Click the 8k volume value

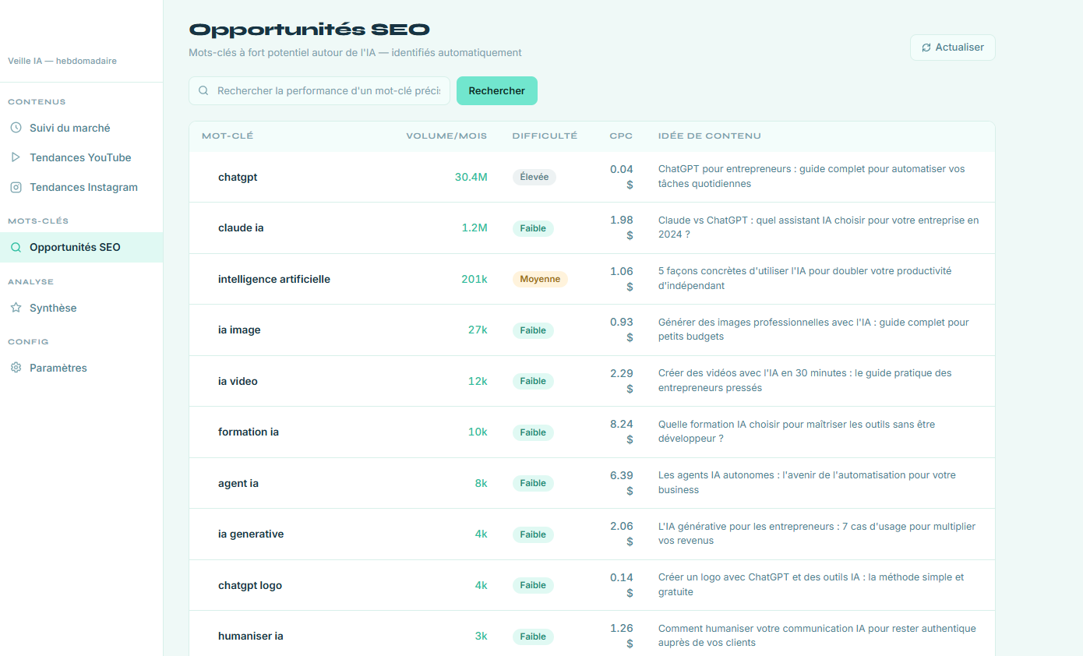point(482,483)
